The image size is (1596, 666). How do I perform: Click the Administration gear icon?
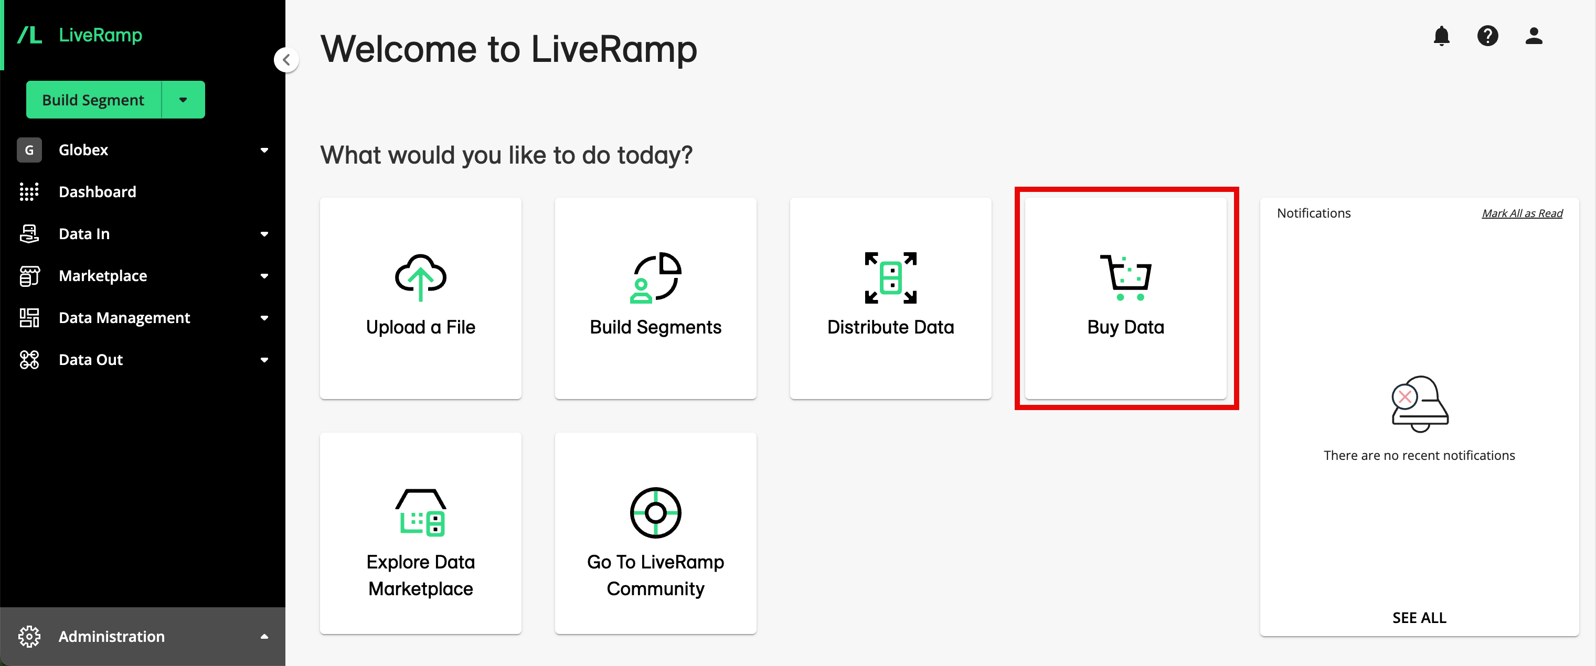29,636
